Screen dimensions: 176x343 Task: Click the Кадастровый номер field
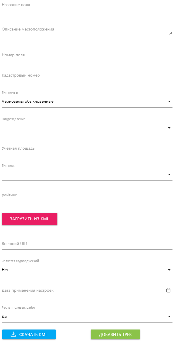coord(87,75)
